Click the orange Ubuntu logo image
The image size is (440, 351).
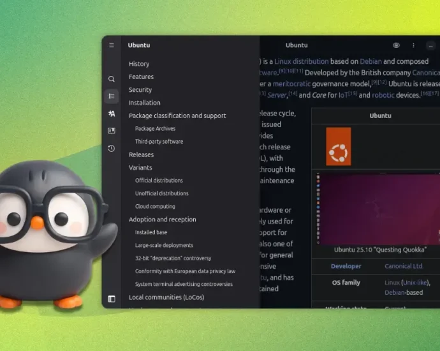point(339,146)
